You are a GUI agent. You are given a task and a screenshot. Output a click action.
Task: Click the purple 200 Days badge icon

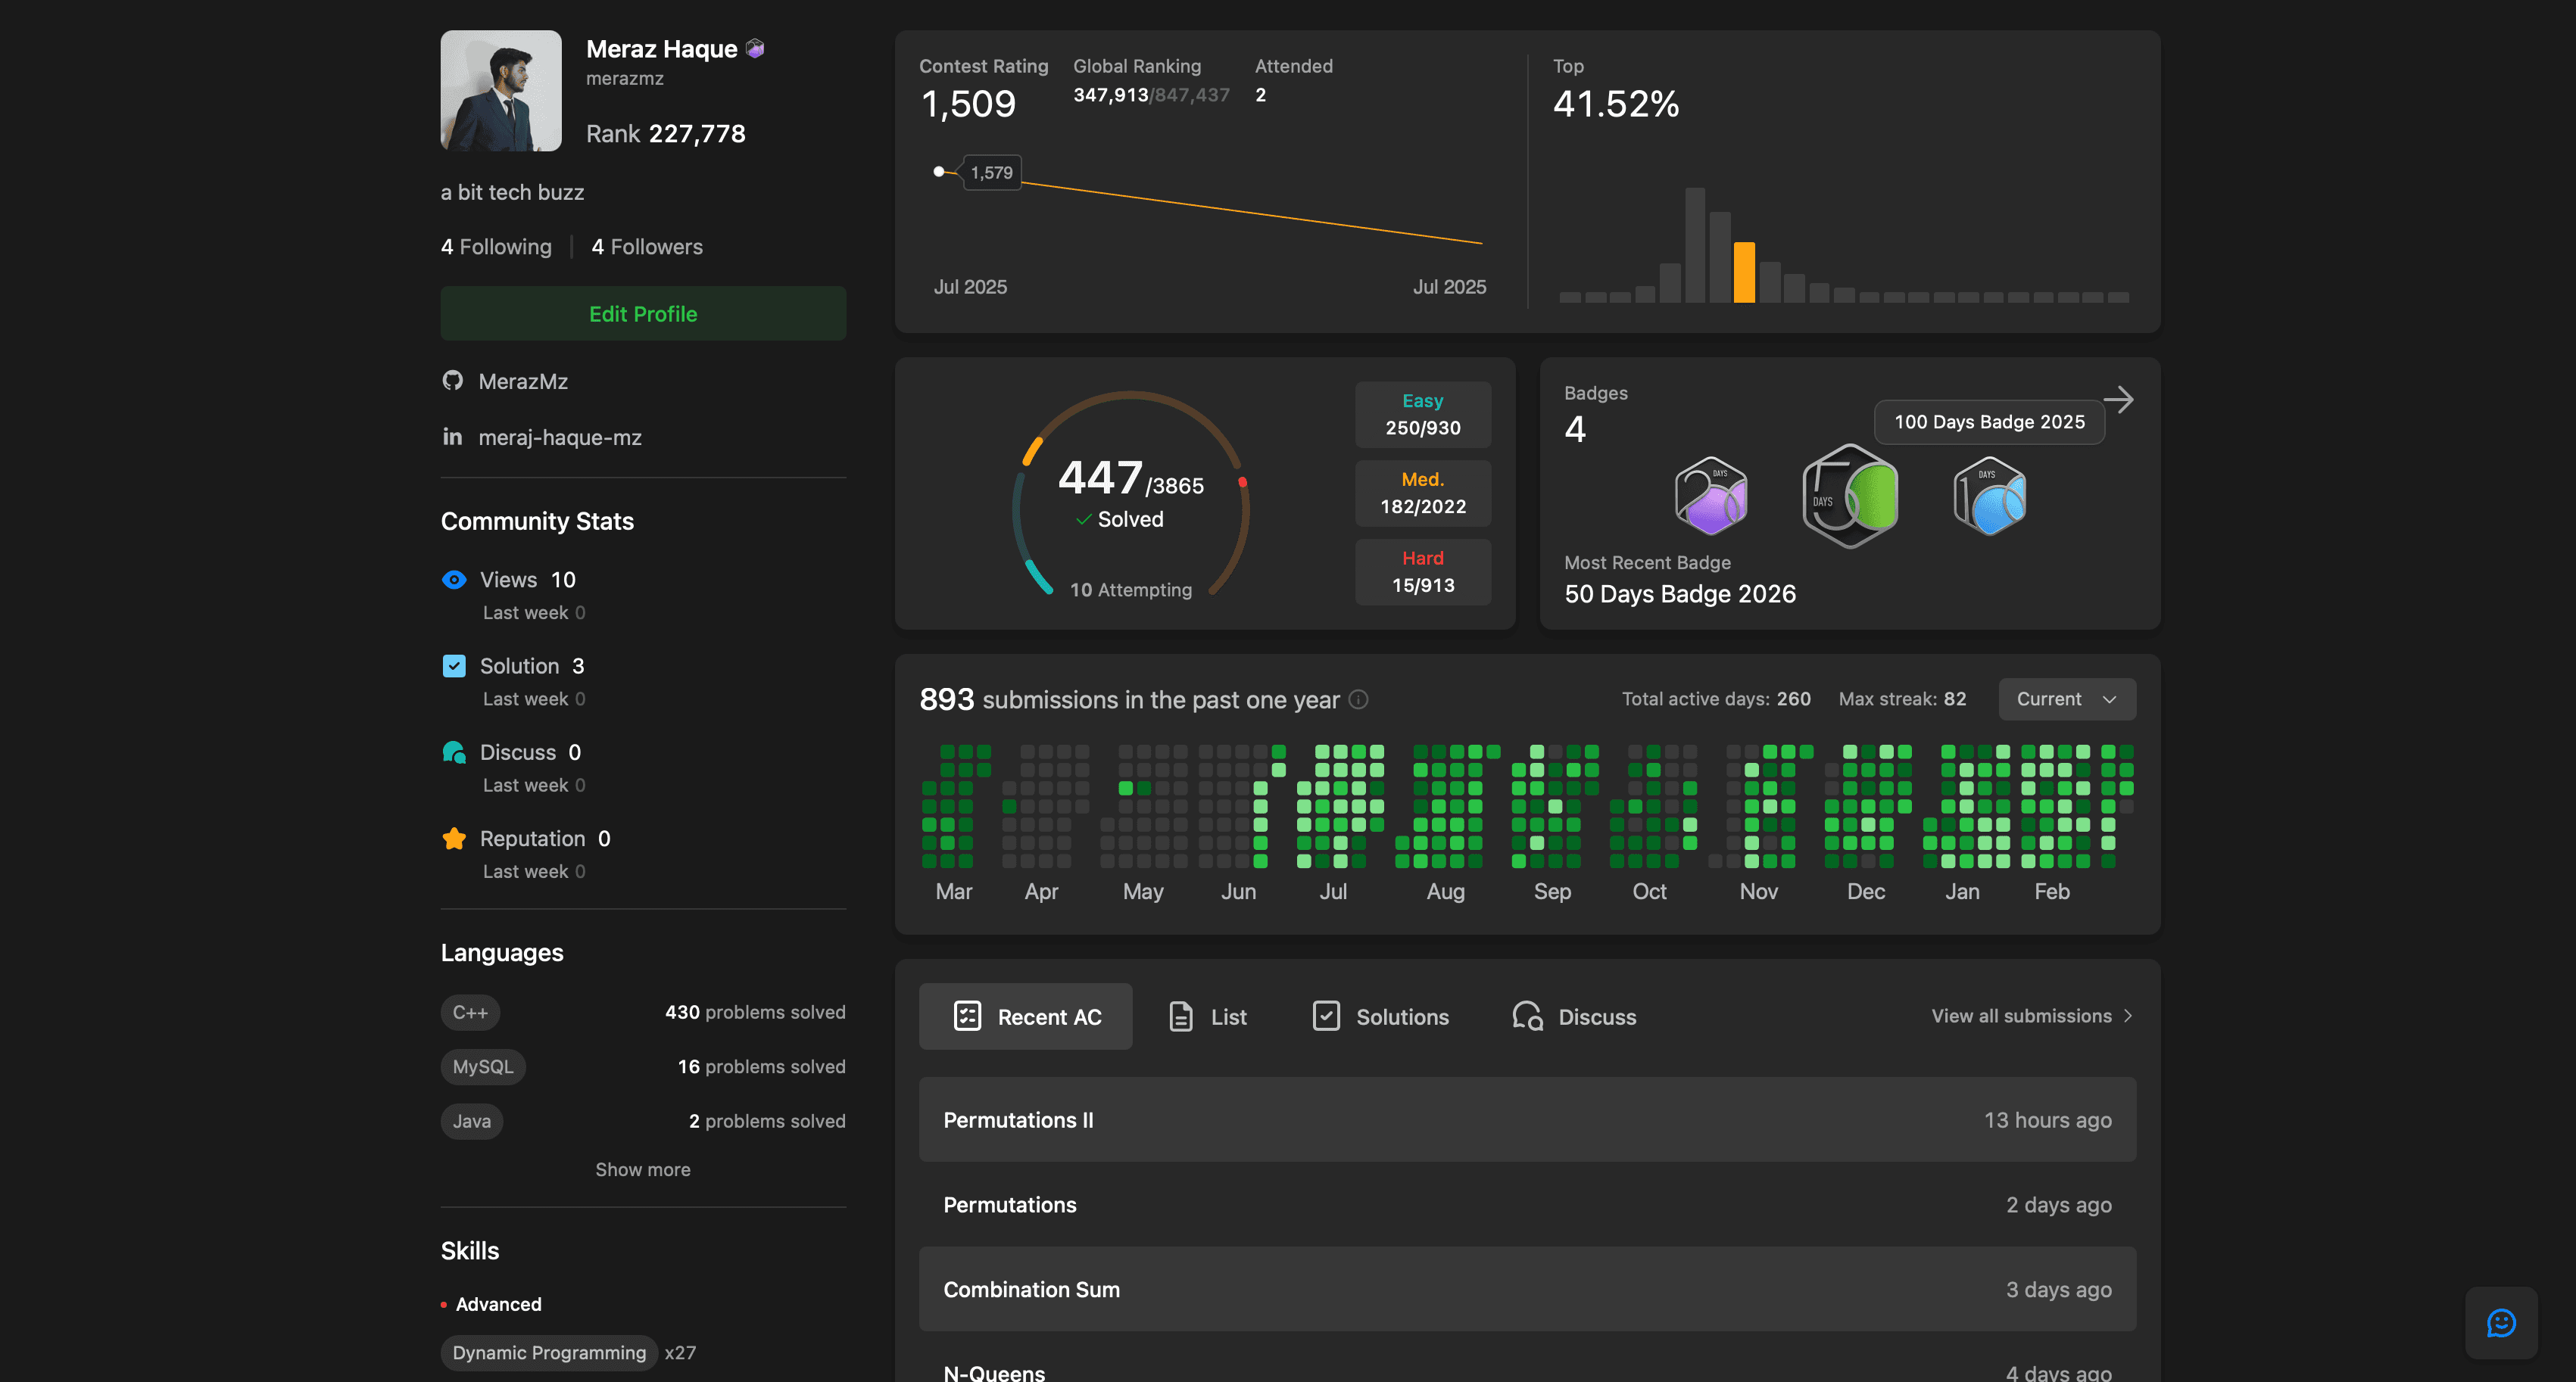(1711, 496)
